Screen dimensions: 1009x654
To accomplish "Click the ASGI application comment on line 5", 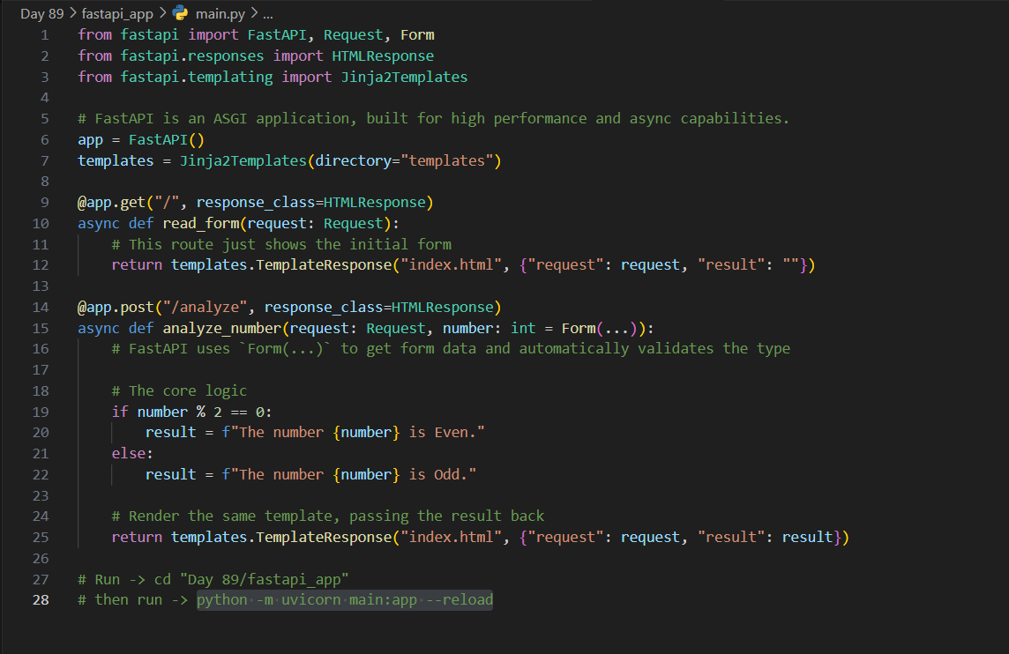I will tap(434, 119).
